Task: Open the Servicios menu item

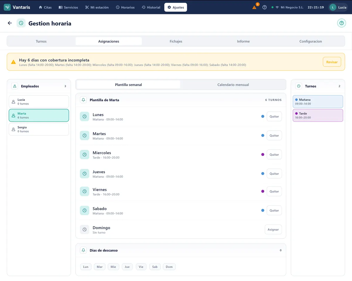Action: tap(68, 7)
